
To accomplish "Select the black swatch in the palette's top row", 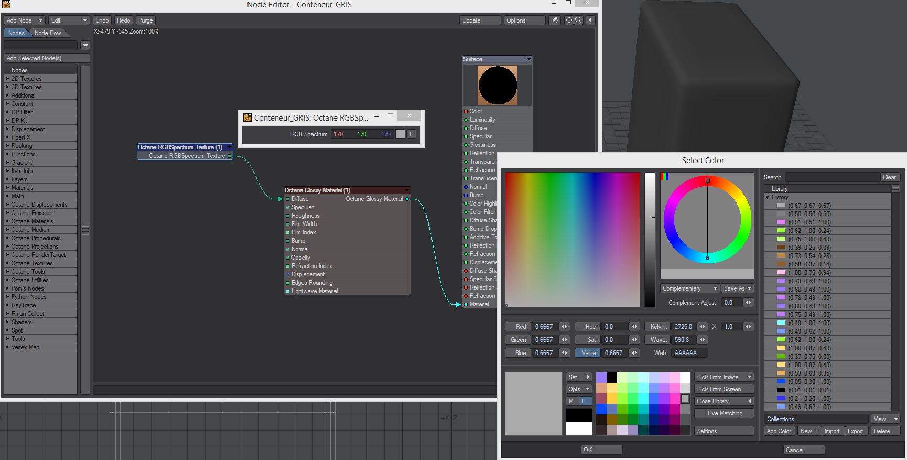I will tap(612, 378).
